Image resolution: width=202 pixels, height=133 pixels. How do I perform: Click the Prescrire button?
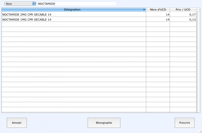(x=185, y=123)
